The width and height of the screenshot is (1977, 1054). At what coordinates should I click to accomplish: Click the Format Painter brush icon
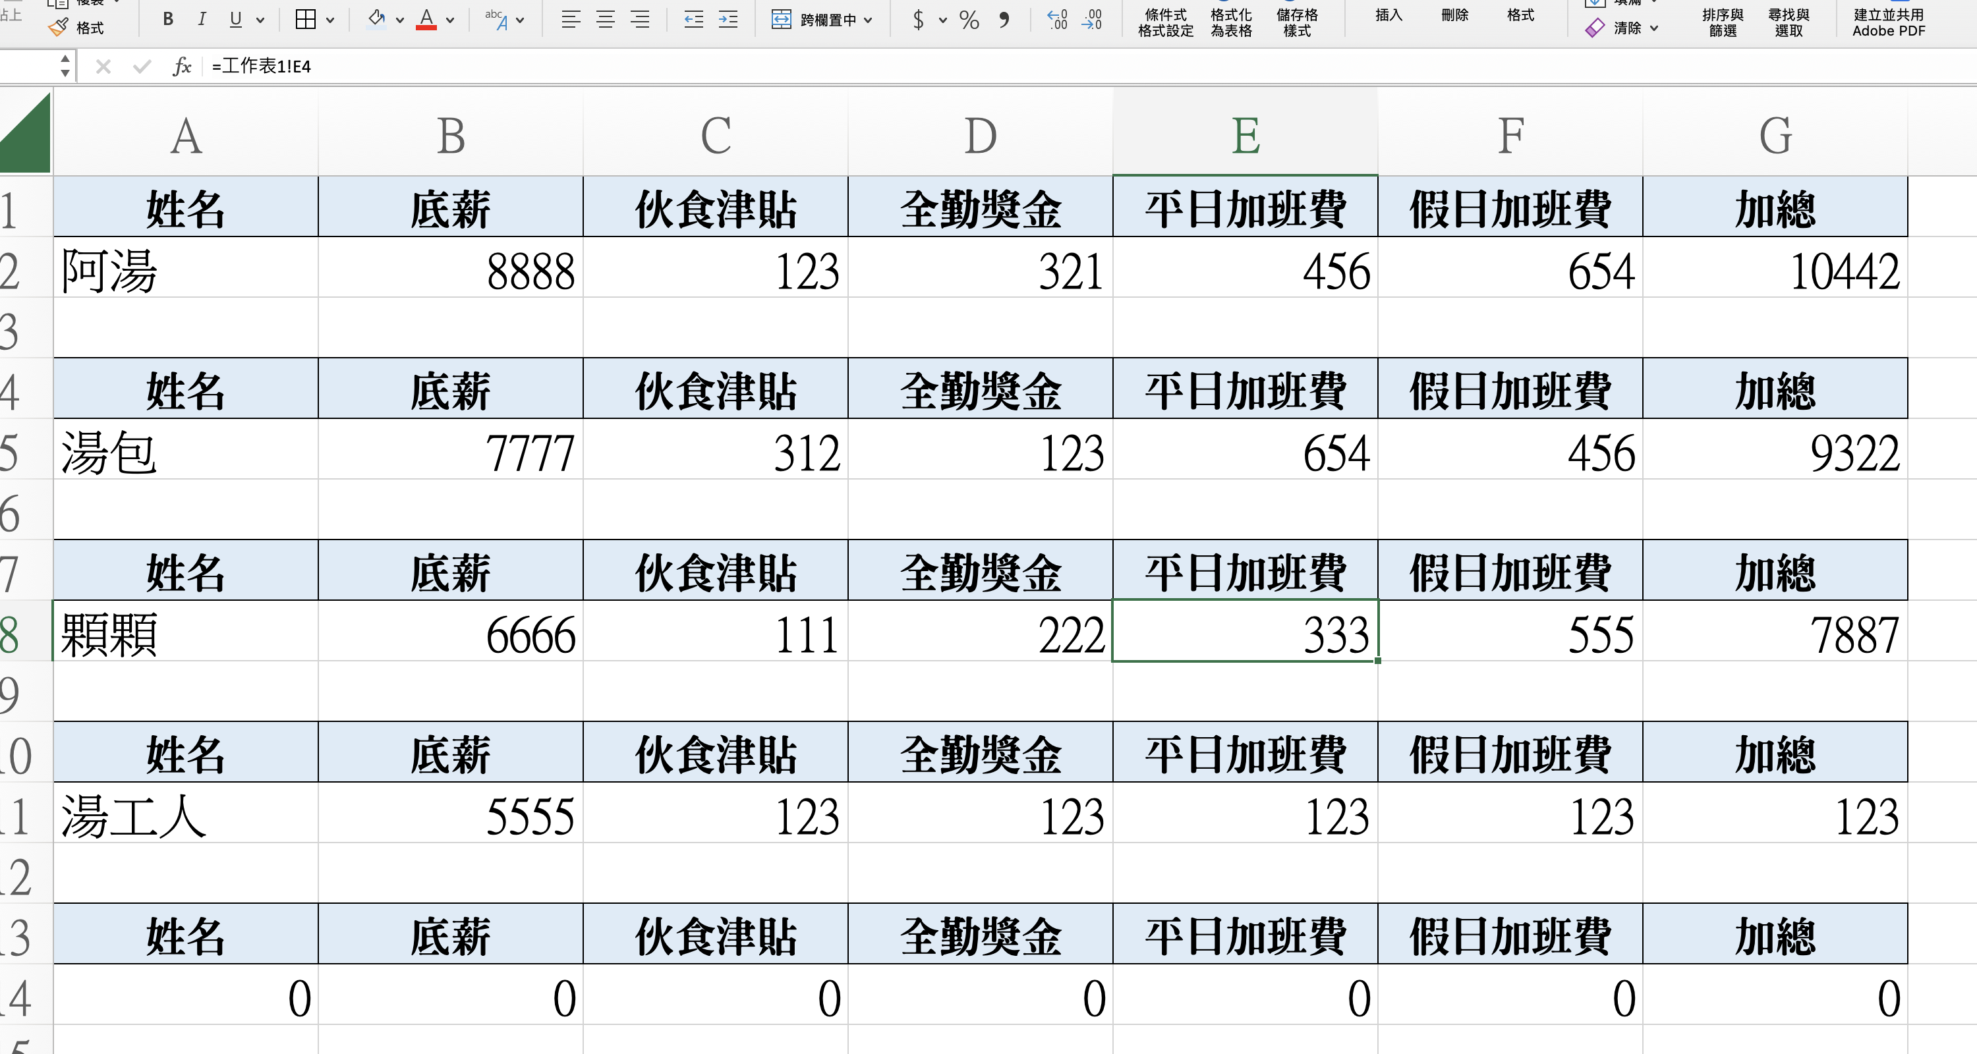coord(59,28)
